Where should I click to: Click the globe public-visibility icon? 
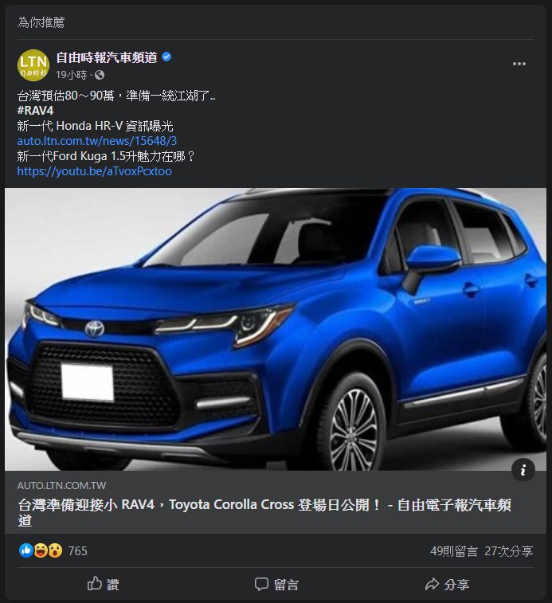tap(100, 75)
